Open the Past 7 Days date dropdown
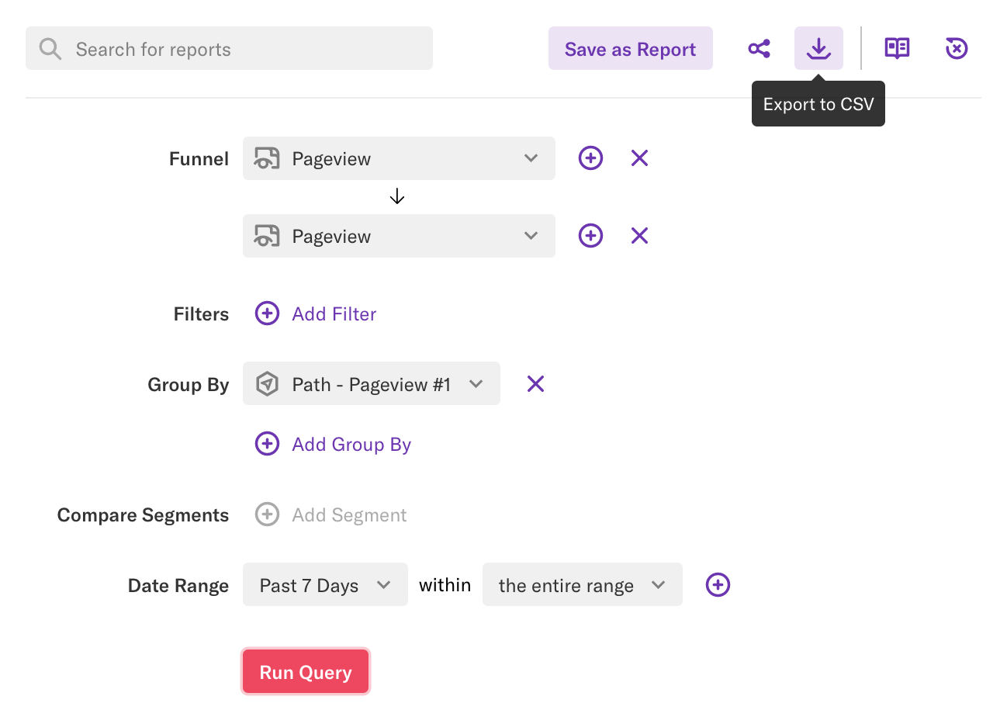The height and width of the screenshot is (724, 1007). (324, 584)
